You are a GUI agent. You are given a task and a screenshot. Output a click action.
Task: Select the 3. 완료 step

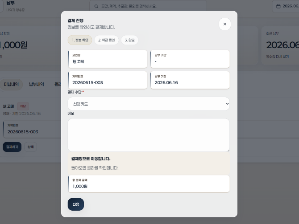tap(130, 40)
